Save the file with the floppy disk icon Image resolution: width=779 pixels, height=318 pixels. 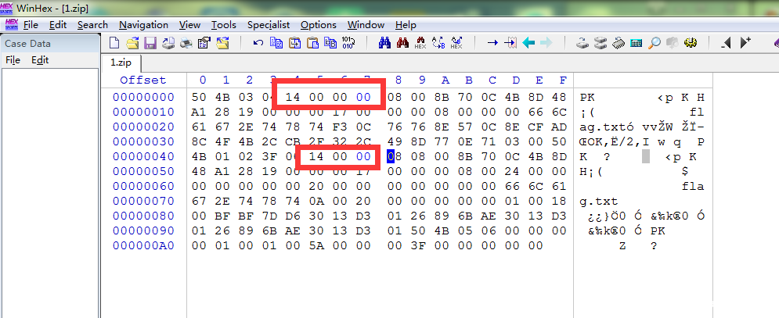tap(150, 43)
